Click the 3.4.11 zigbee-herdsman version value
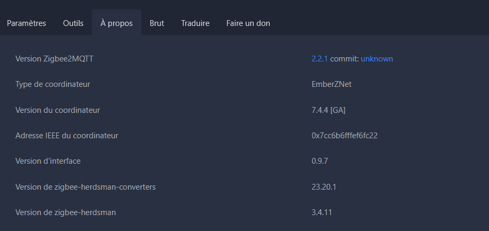The height and width of the screenshot is (231, 489). pyautogui.click(x=322, y=212)
